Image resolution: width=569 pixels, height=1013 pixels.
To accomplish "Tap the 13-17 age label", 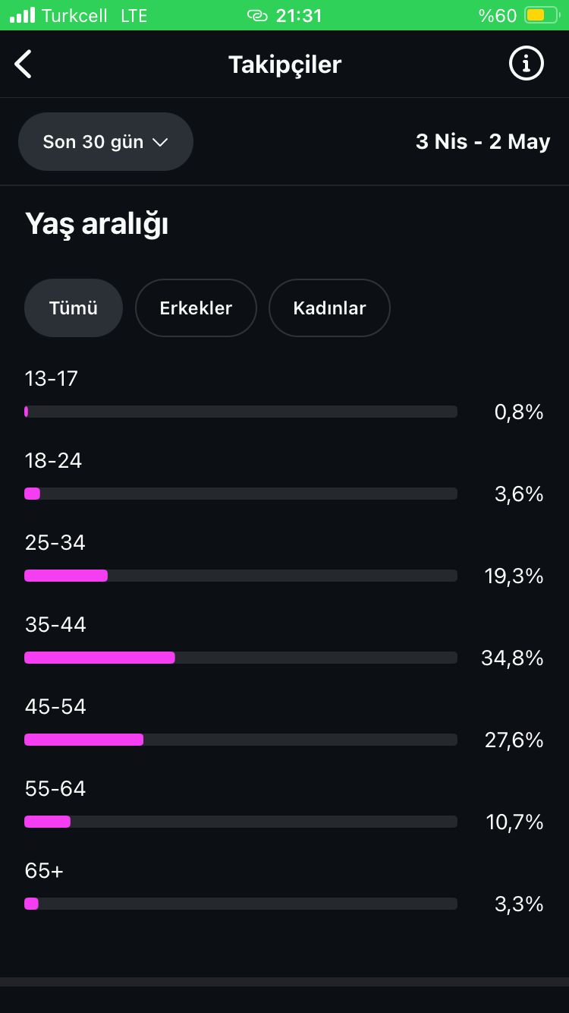I will 52,378.
